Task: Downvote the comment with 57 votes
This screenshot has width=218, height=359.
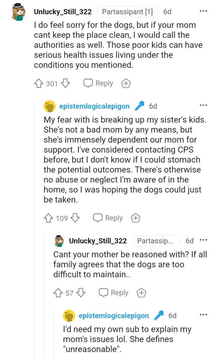Action: pos(81,293)
